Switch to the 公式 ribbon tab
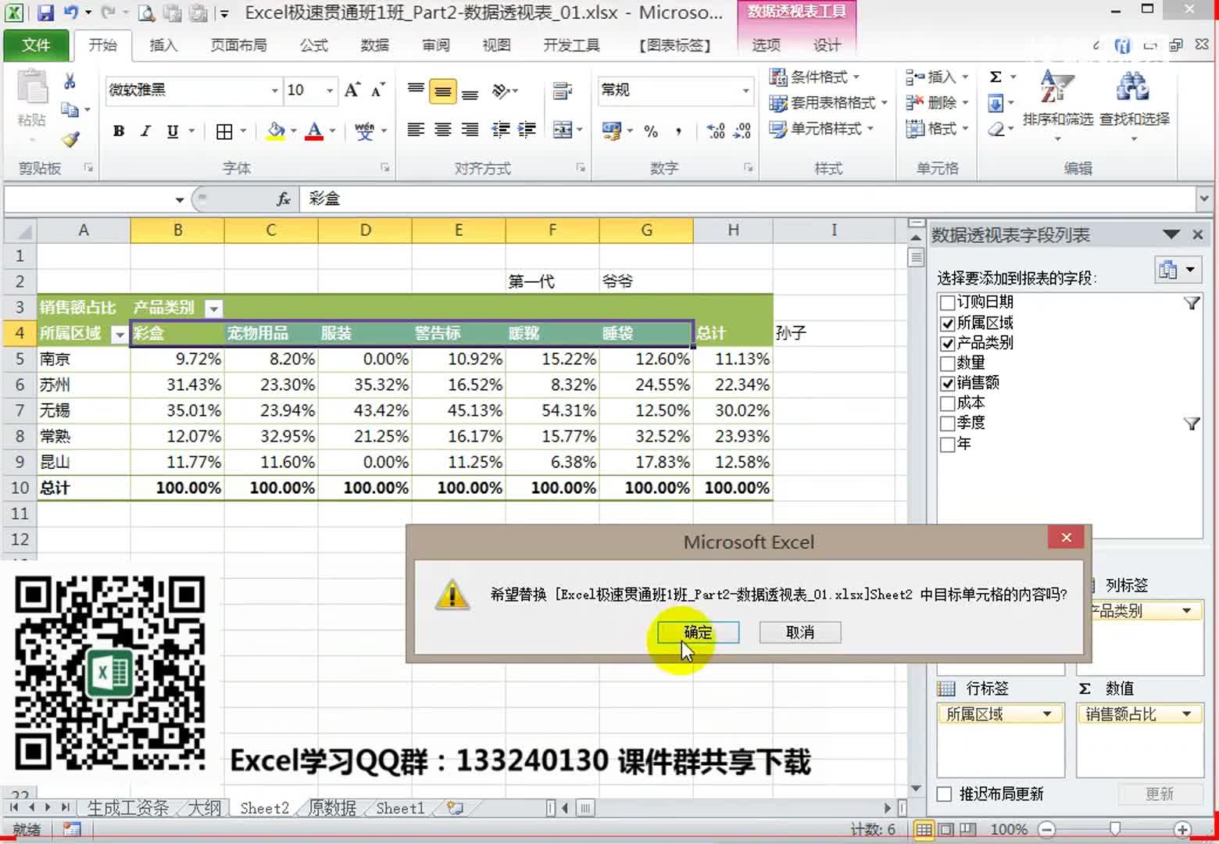This screenshot has height=844, width=1219. (314, 45)
